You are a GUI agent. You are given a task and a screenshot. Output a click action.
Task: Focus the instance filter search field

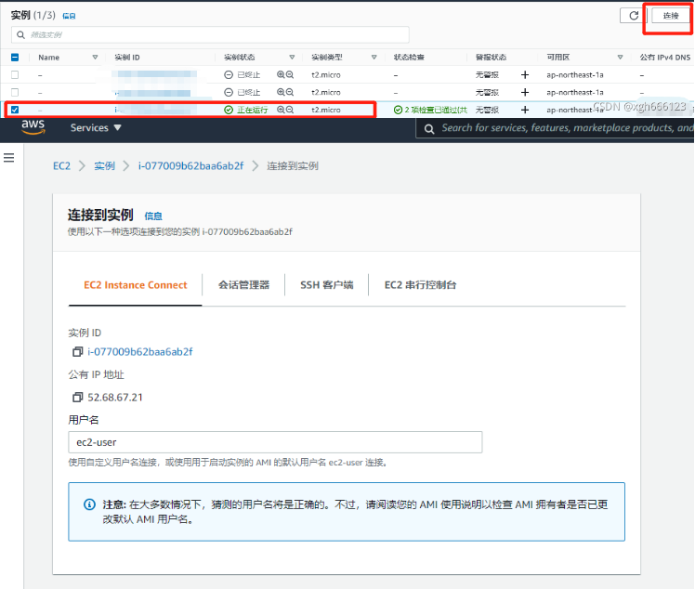coord(210,34)
